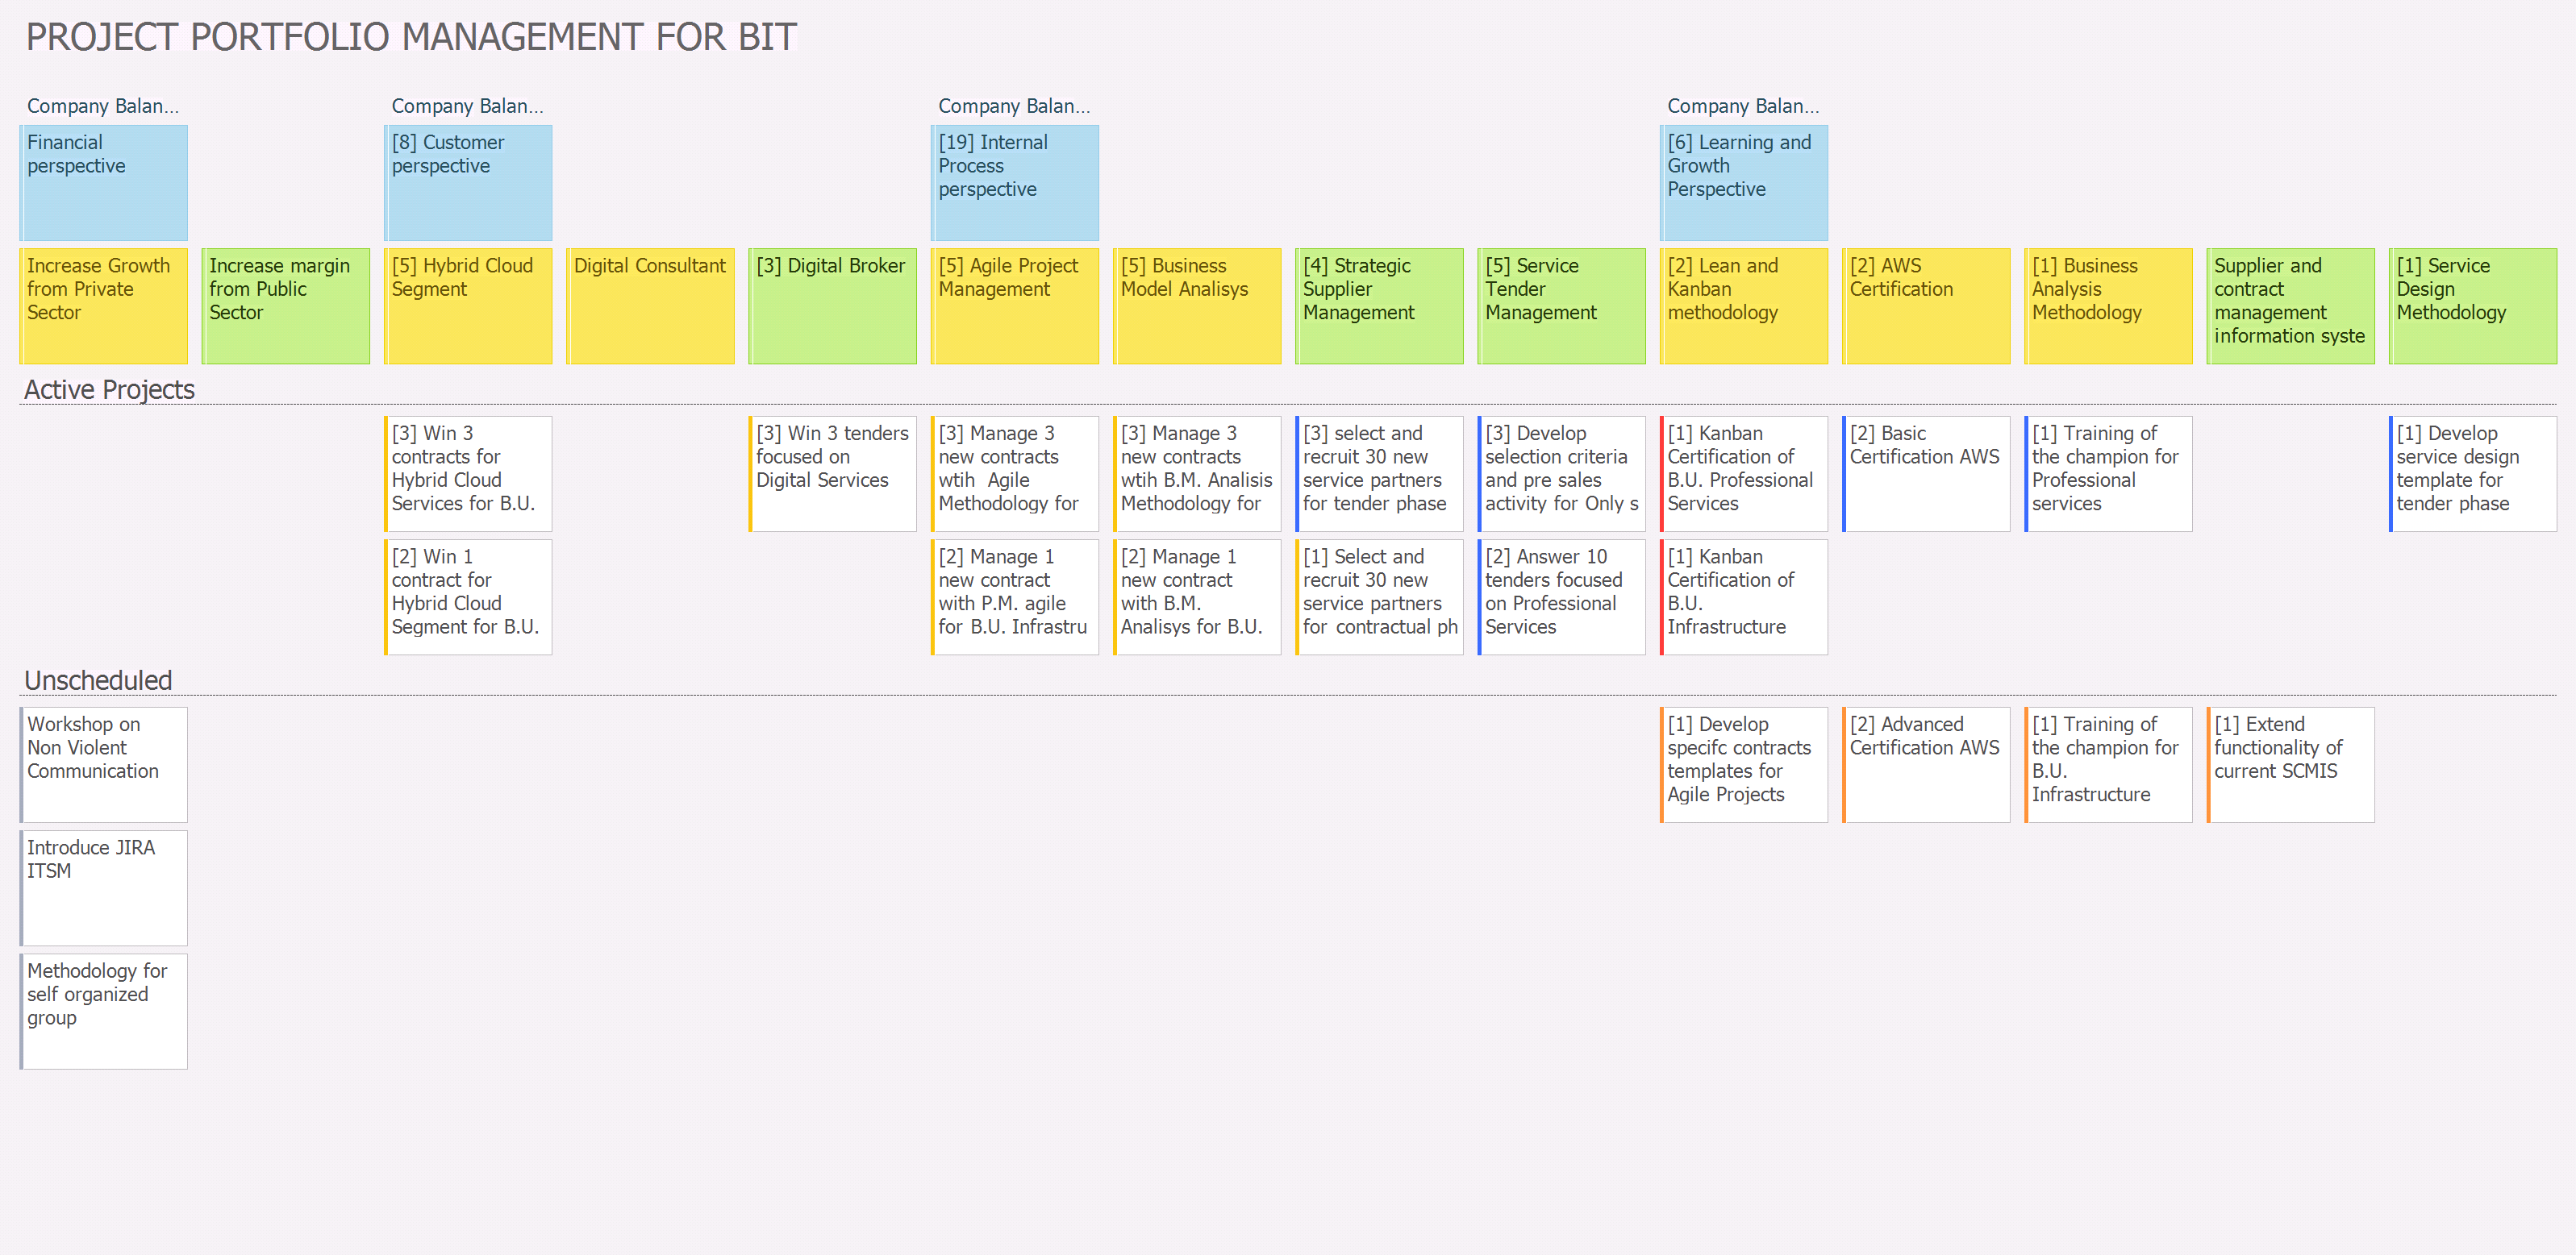
Task: Select the Financial perspective card
Action: (103, 182)
